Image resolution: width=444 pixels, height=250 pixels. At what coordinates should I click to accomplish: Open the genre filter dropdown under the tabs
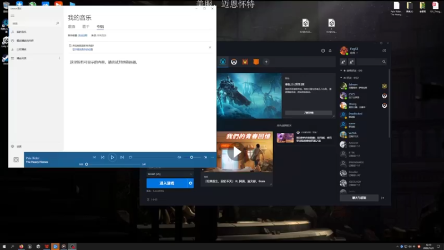click(102, 36)
